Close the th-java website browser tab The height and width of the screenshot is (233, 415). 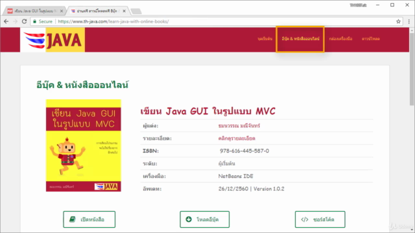(124, 11)
